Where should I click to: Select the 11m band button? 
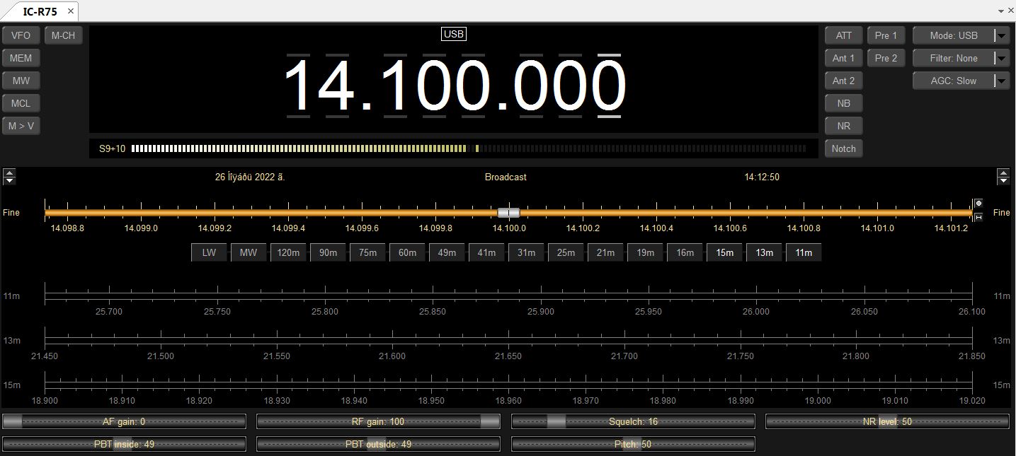pyautogui.click(x=804, y=252)
